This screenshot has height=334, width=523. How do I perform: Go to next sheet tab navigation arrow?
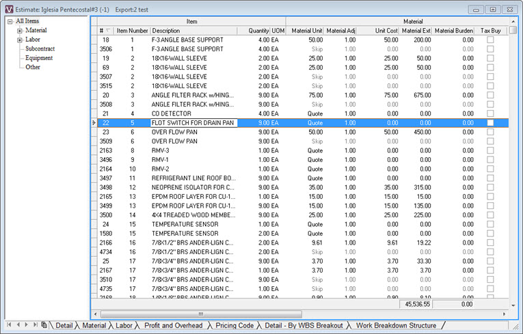pos(27,324)
